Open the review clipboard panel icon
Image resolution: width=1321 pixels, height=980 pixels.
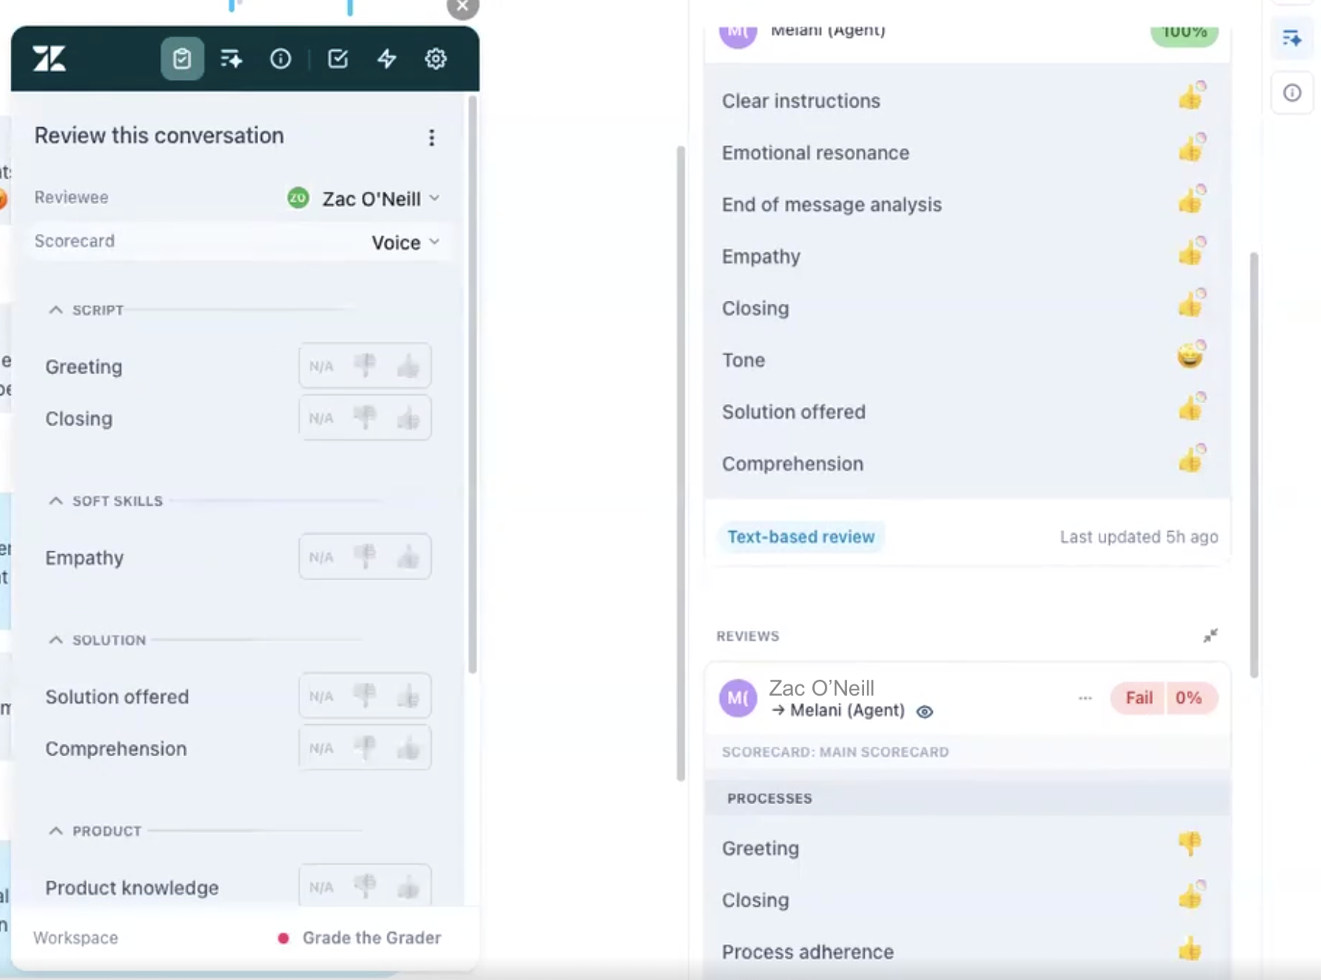click(x=182, y=58)
